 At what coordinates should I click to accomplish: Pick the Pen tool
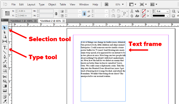(x=5, y=57)
